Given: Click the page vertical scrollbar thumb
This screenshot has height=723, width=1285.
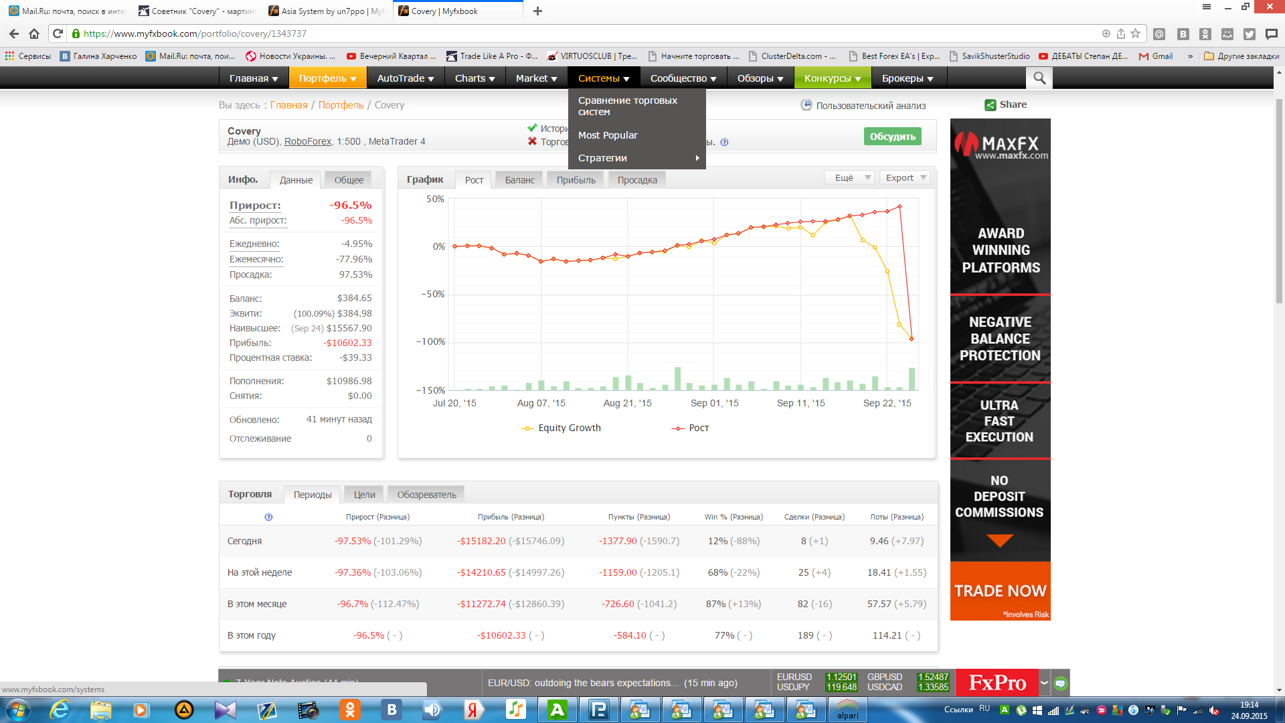Looking at the screenshot, I should click(x=1279, y=201).
